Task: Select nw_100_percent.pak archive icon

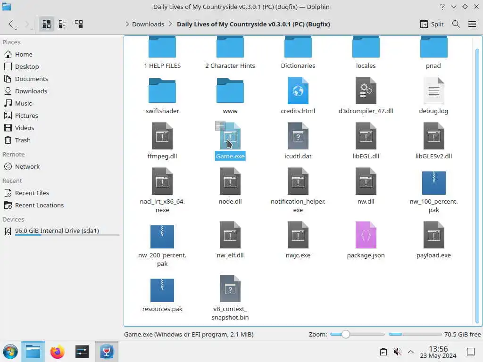Action: 434,183
